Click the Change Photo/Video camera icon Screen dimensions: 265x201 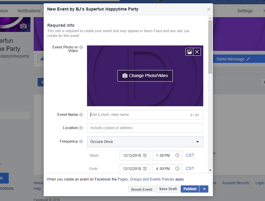click(125, 76)
